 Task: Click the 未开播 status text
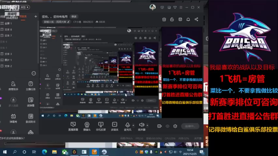point(197,138)
